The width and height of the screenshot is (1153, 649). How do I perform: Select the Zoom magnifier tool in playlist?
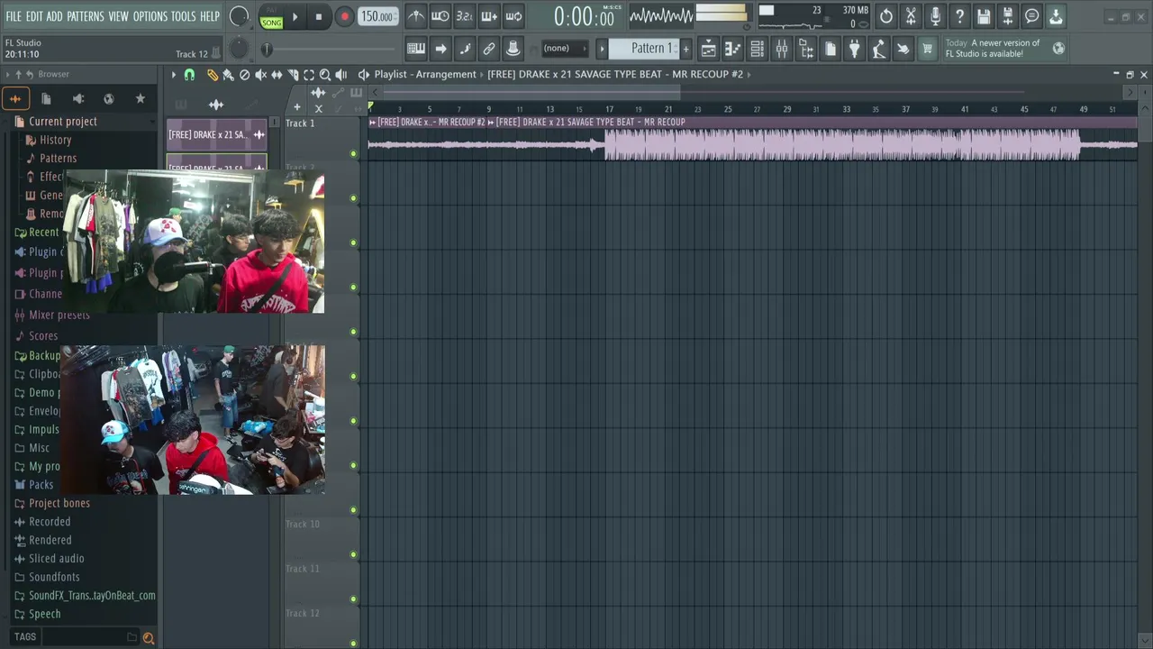point(325,75)
